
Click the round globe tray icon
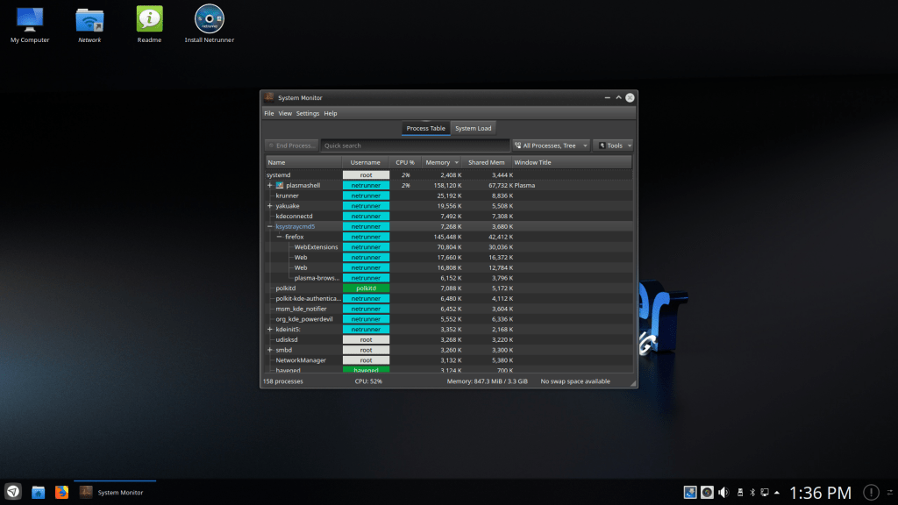pos(708,493)
